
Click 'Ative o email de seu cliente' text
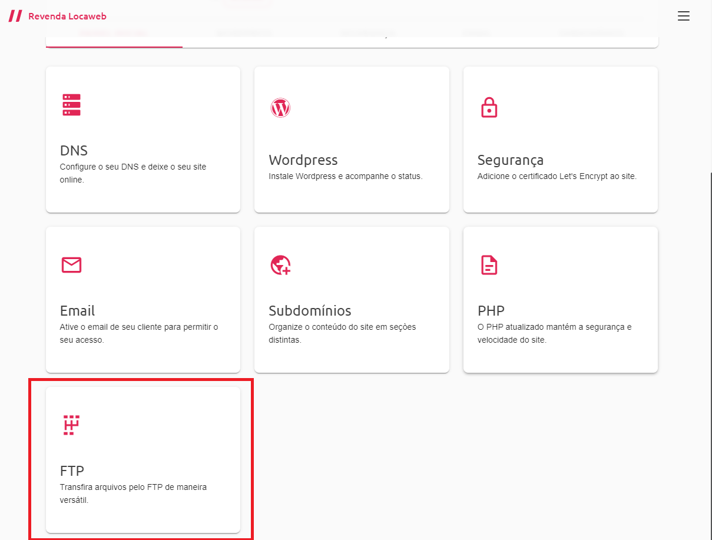point(139,333)
